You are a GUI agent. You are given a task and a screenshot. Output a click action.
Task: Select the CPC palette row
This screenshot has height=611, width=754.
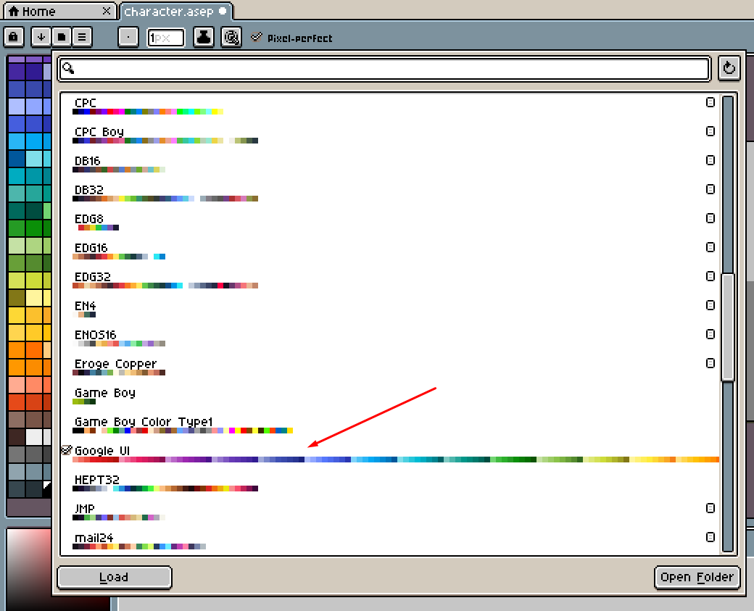pyautogui.click(x=389, y=107)
